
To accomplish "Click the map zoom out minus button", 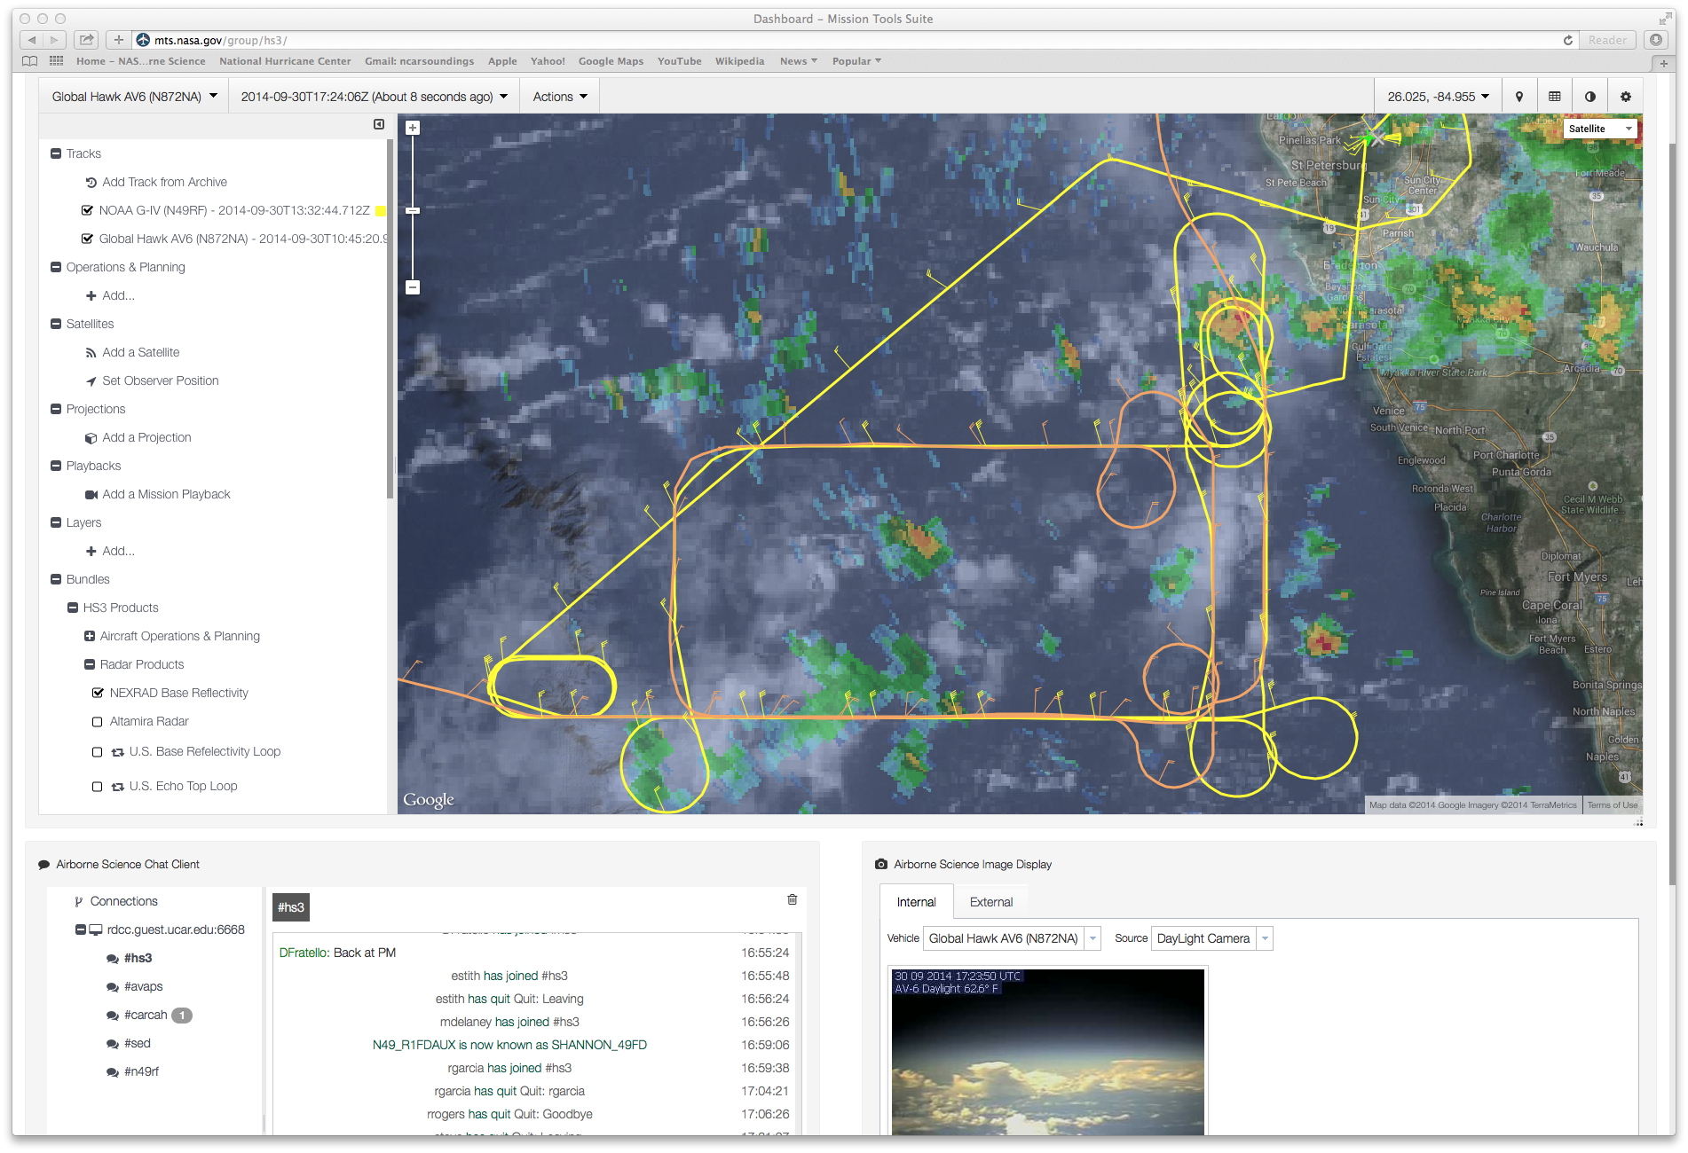I will click(413, 287).
